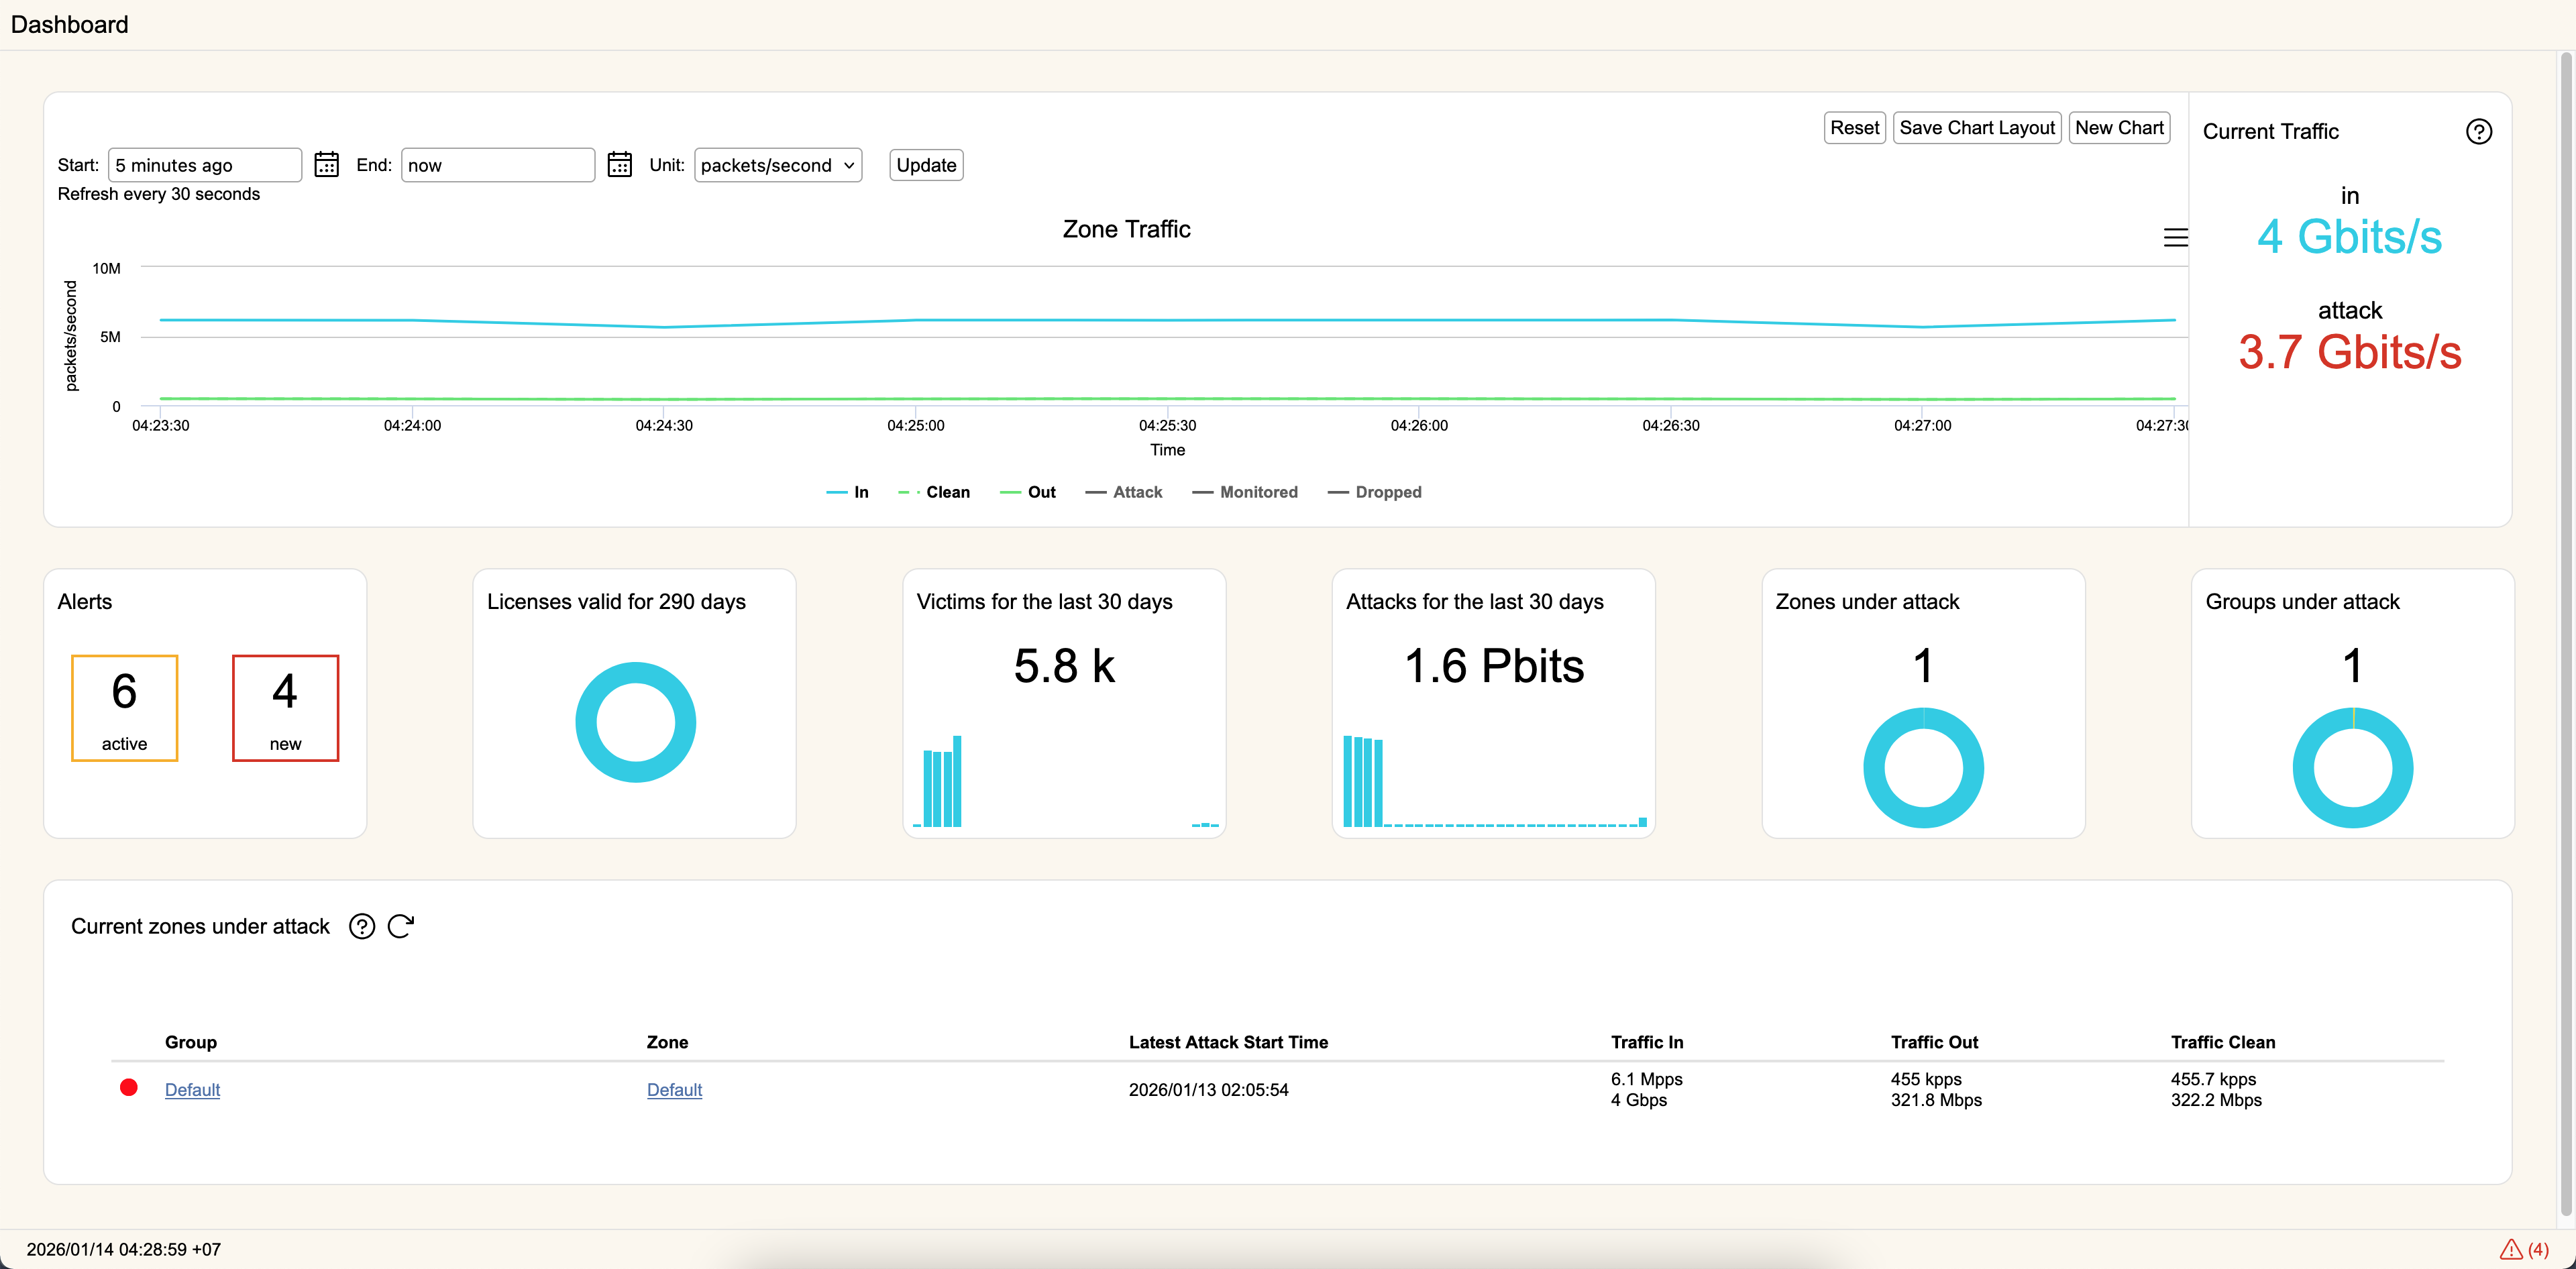
Task: Click the Latest Attack Start Time header
Action: click(x=1228, y=1042)
